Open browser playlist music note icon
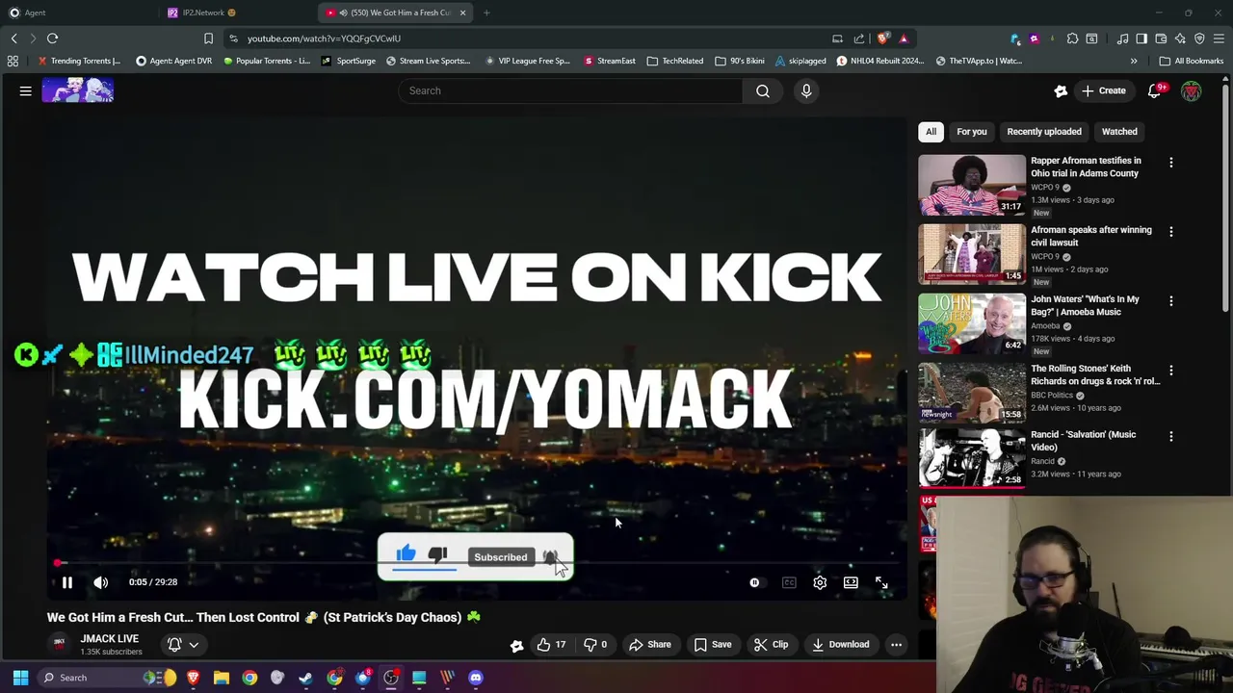Viewport: 1233px width, 693px height. 1122,38
